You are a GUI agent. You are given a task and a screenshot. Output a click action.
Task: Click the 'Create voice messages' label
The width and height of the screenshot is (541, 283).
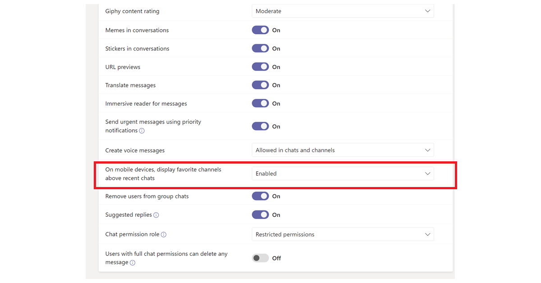pyautogui.click(x=135, y=151)
